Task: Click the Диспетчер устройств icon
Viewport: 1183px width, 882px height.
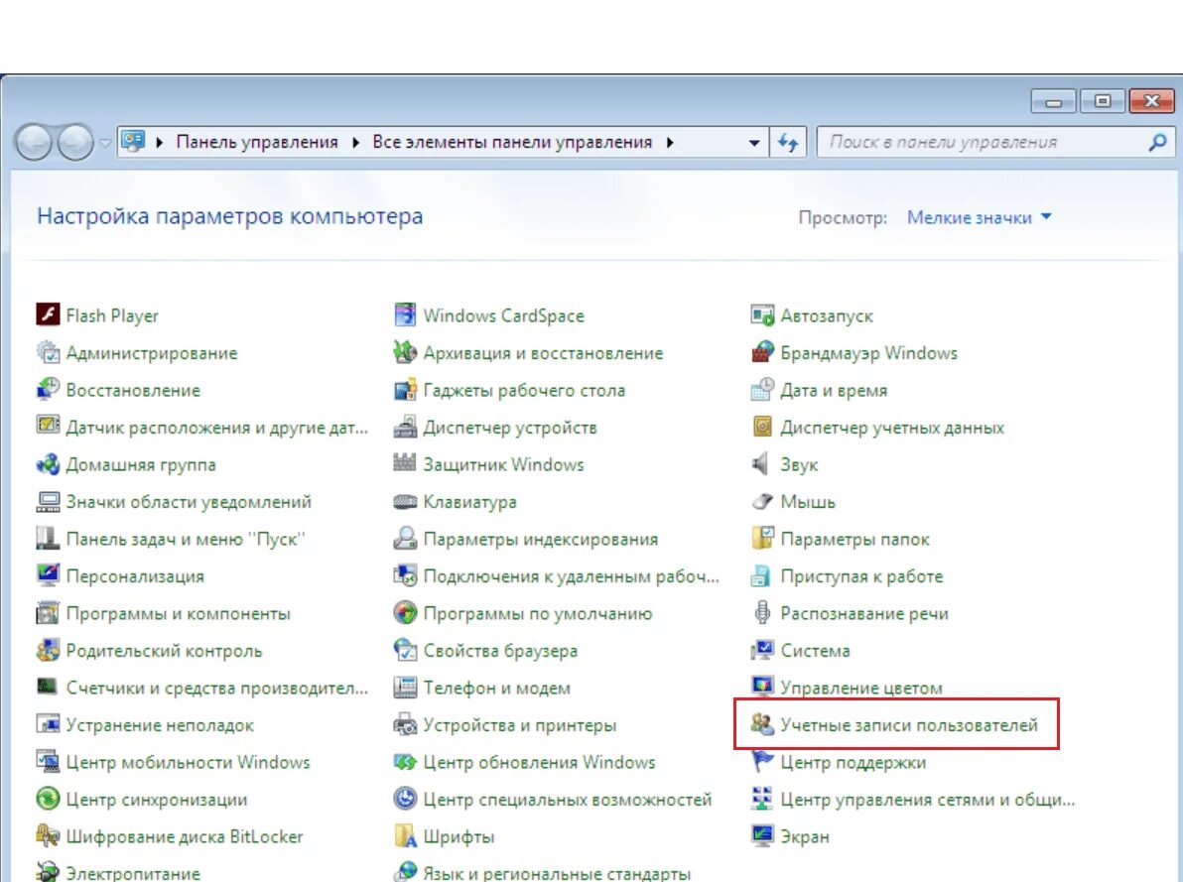Action: click(405, 427)
